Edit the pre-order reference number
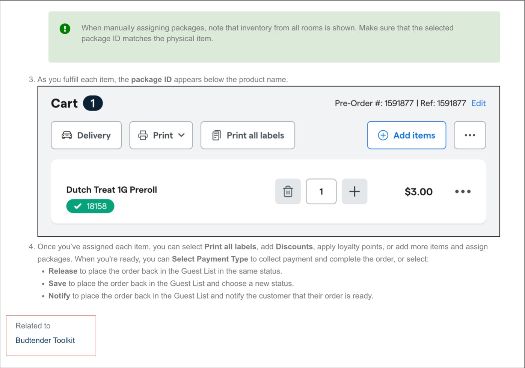Viewport: 525px width, 368px height. 478,103
